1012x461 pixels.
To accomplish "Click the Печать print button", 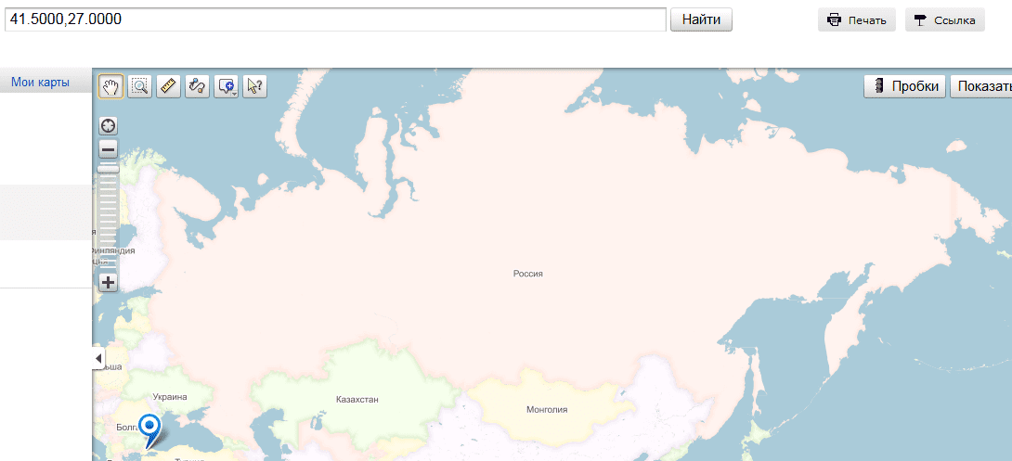I will coord(856,20).
